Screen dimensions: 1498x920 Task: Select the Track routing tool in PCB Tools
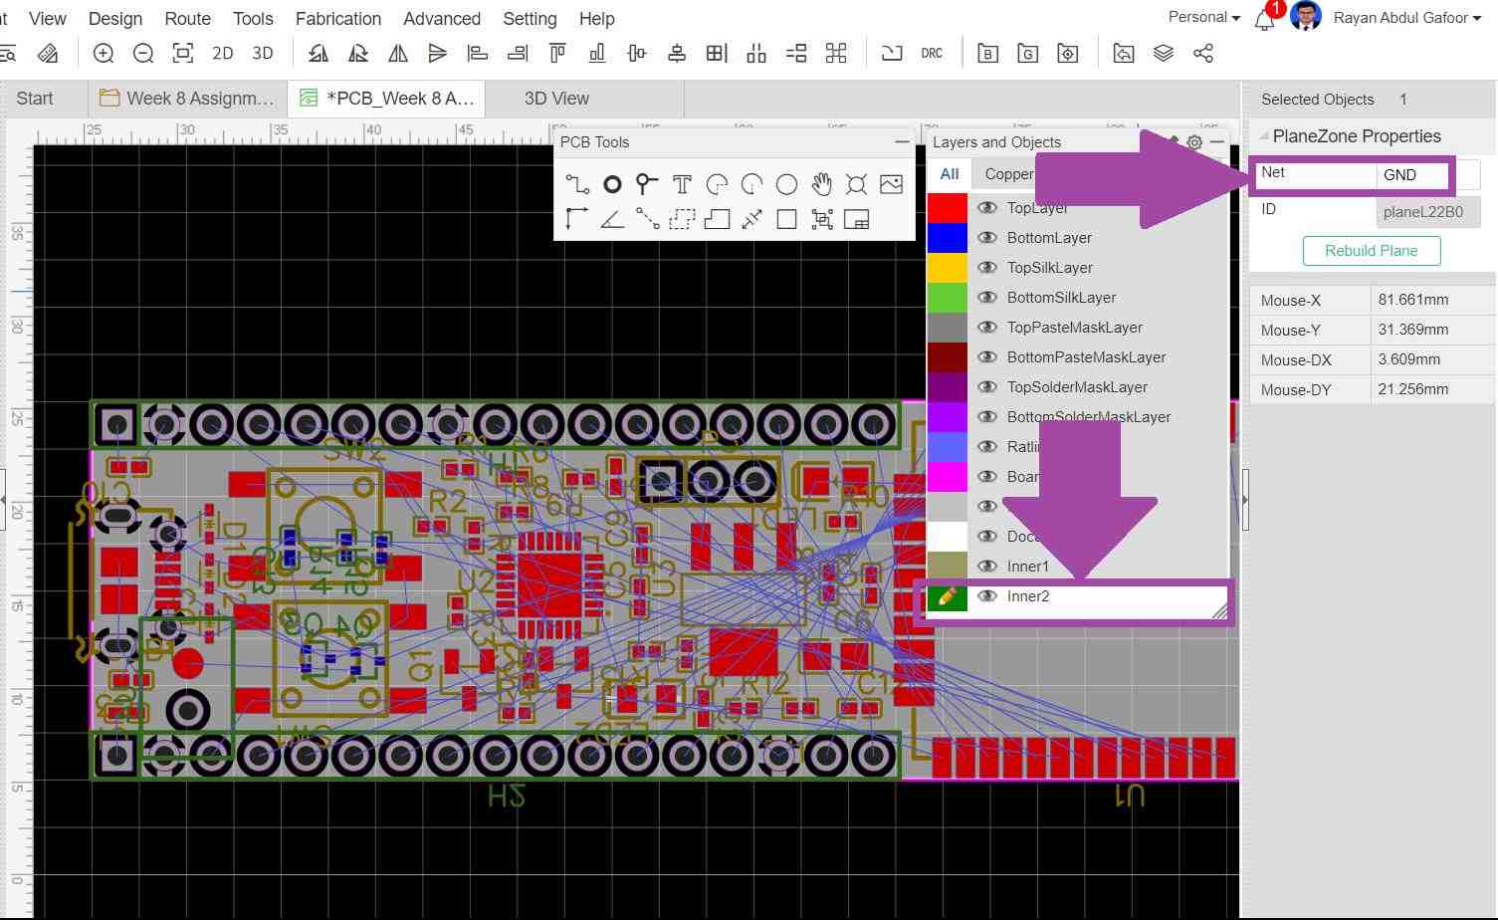pos(577,184)
